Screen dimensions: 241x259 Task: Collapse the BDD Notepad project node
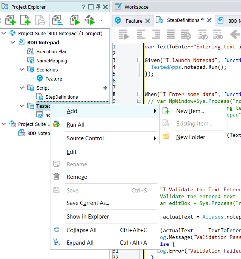pos(13,42)
